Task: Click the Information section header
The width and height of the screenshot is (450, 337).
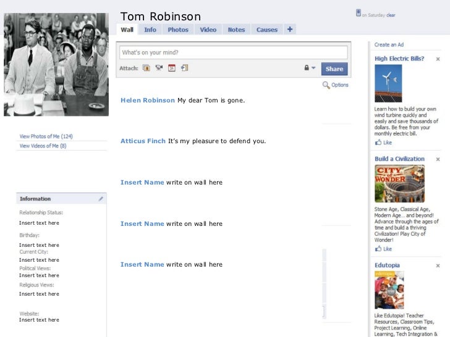Action: click(x=61, y=199)
